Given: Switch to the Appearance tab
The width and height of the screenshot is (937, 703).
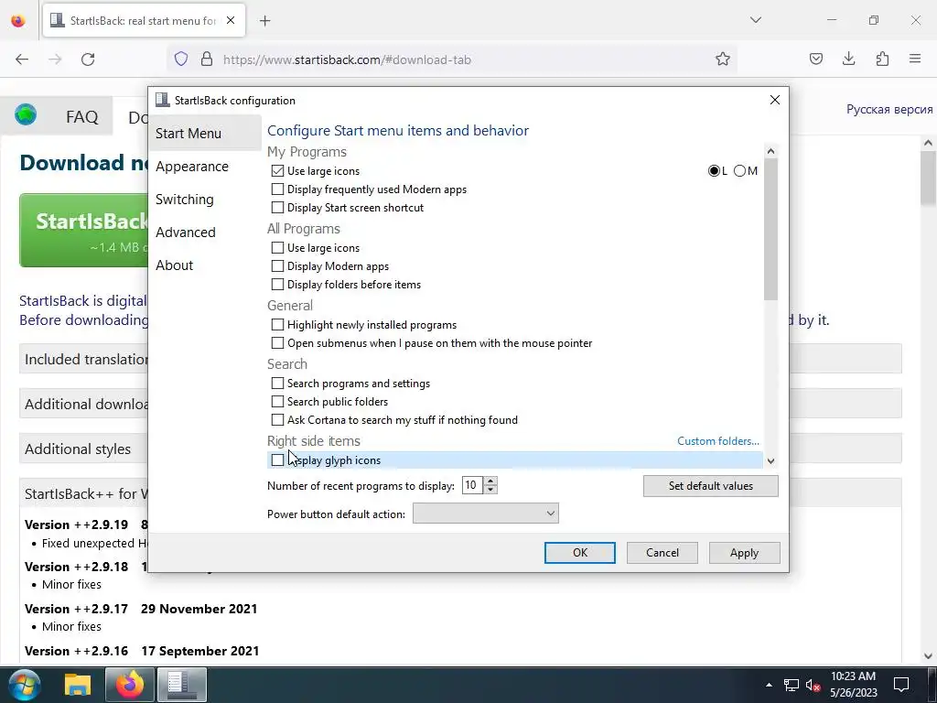Looking at the screenshot, I should [192, 167].
